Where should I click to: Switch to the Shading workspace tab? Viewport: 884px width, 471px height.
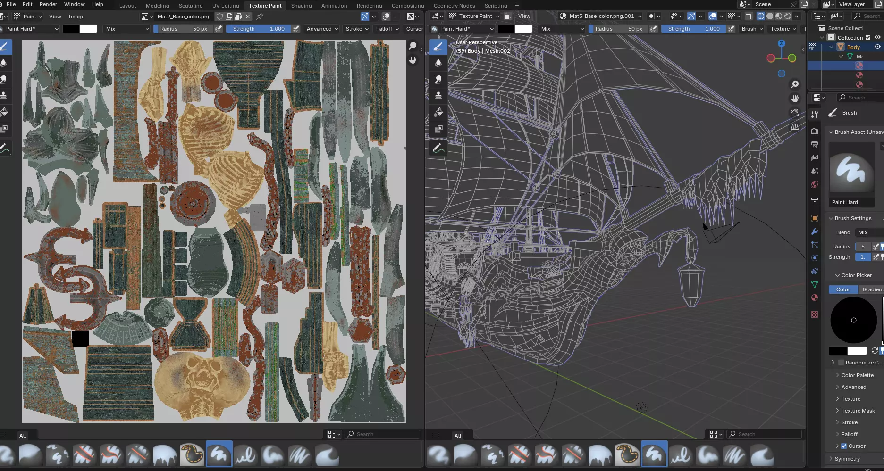pyautogui.click(x=301, y=6)
